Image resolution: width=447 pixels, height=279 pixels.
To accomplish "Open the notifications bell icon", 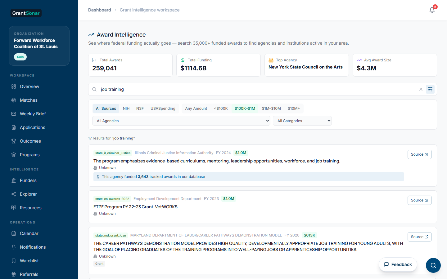I will tap(432, 10).
